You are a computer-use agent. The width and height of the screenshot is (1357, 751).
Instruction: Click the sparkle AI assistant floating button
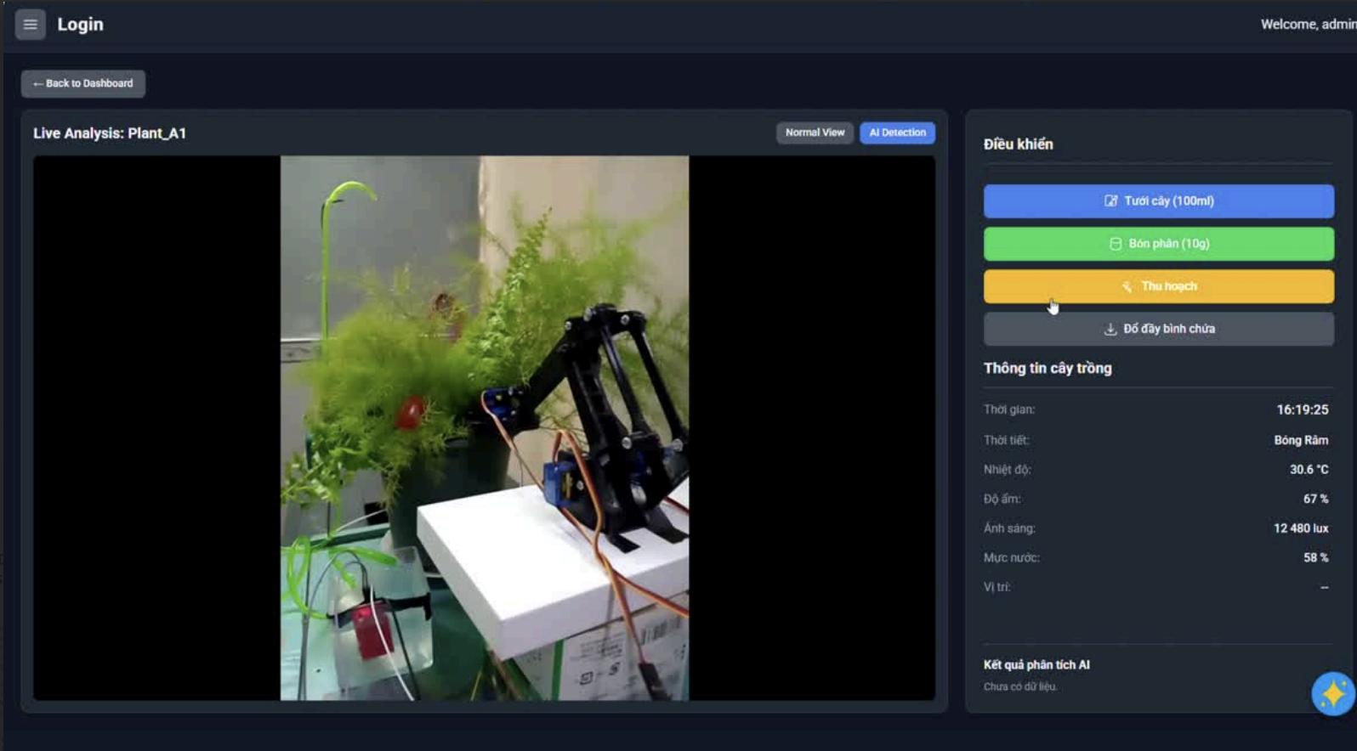pyautogui.click(x=1331, y=693)
